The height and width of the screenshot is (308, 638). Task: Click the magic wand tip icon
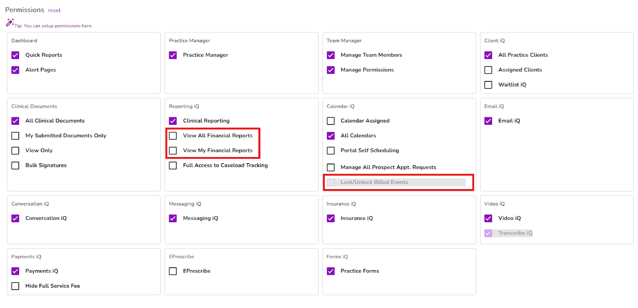[x=10, y=23]
